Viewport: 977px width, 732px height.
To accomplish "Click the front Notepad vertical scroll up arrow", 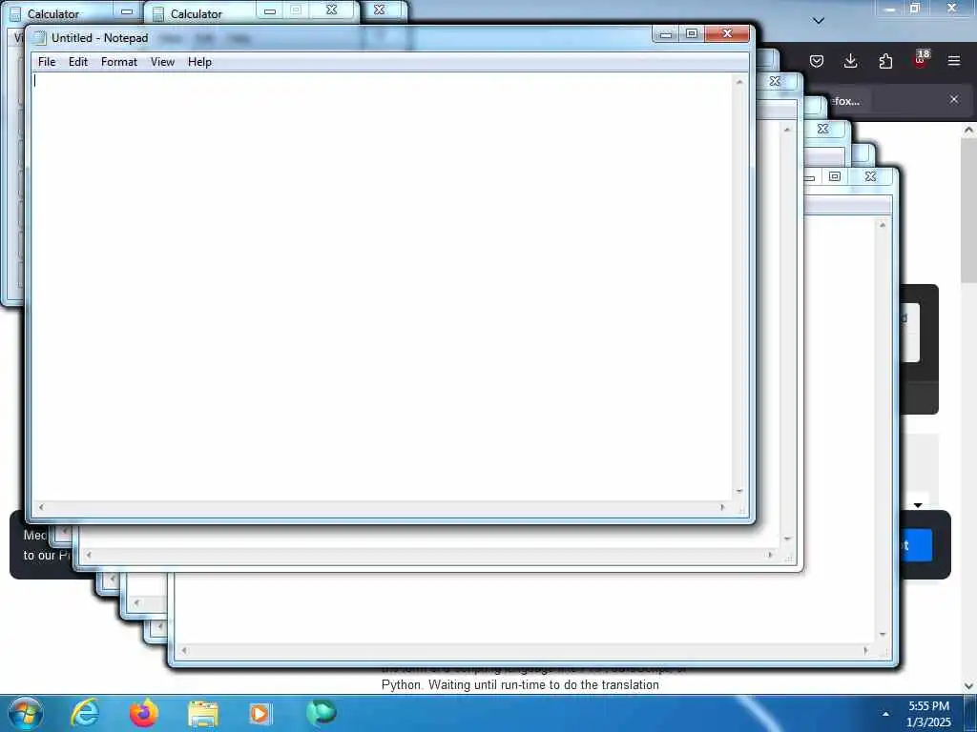I will coord(739,82).
